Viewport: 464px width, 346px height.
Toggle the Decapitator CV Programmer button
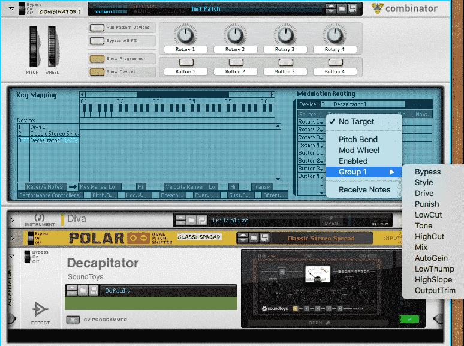pyautogui.click(x=73, y=320)
